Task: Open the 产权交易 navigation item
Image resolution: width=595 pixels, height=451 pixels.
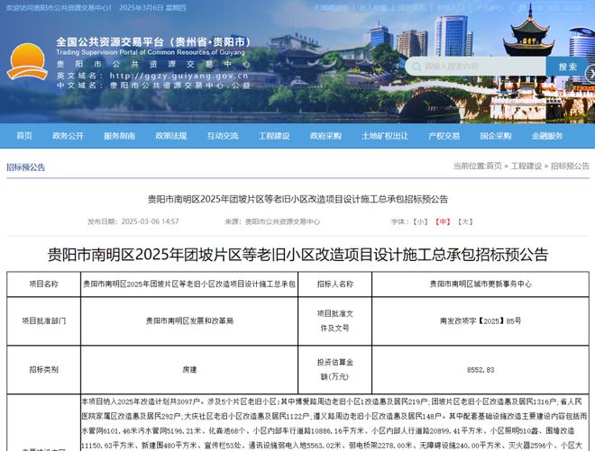Action: [x=444, y=136]
